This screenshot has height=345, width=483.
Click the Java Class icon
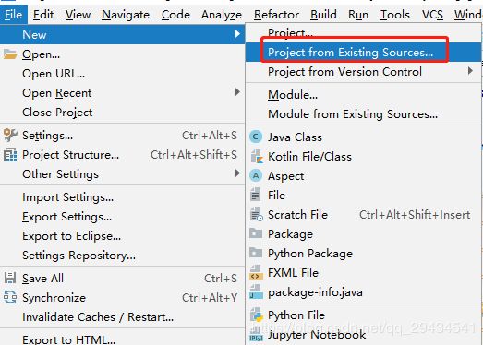pos(256,137)
